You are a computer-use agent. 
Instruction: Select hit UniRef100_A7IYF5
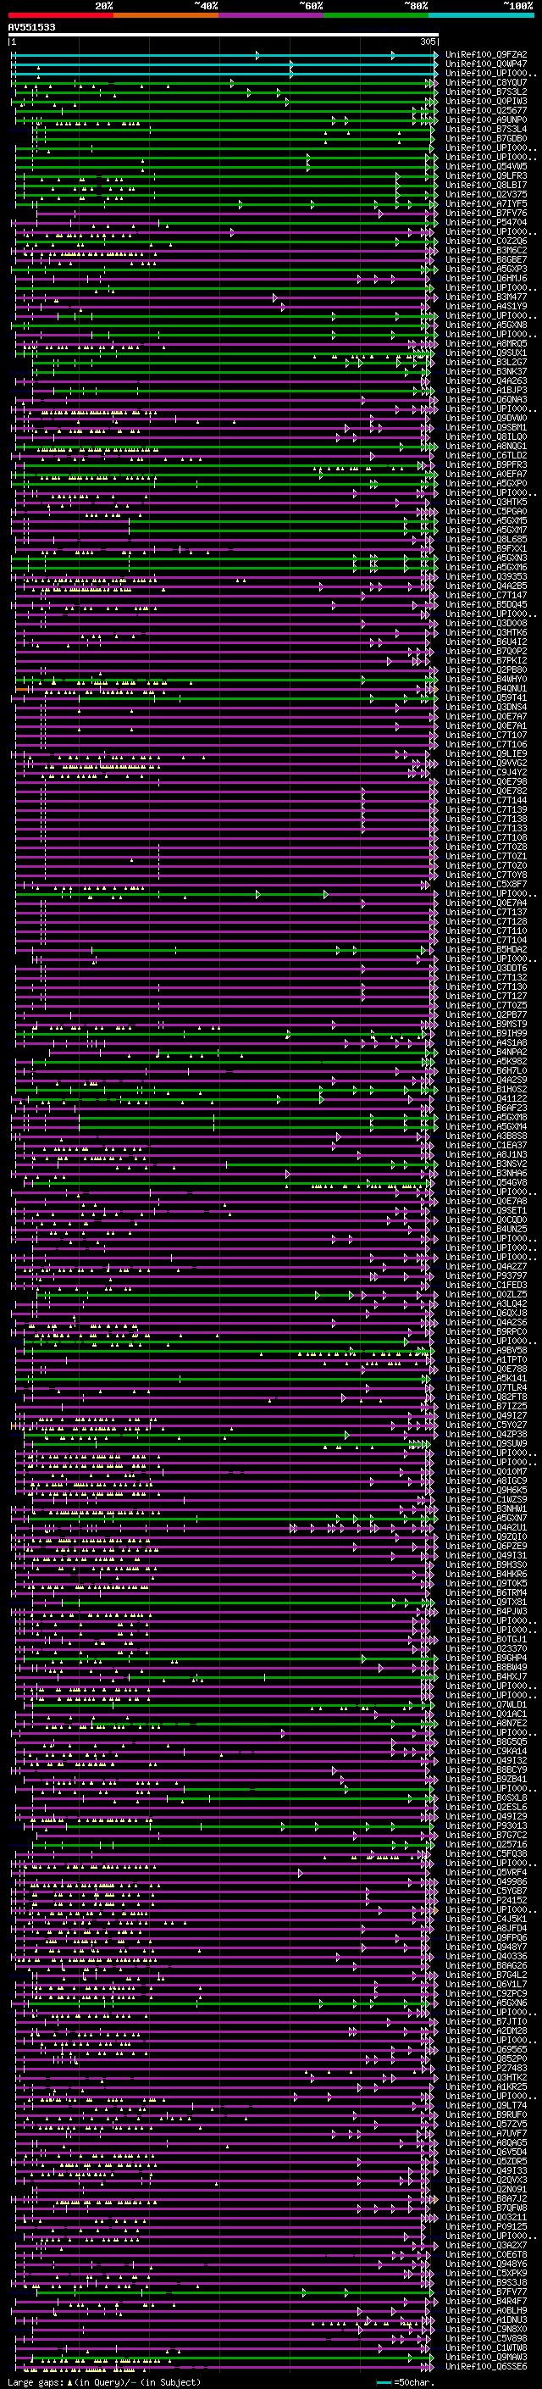point(486,204)
